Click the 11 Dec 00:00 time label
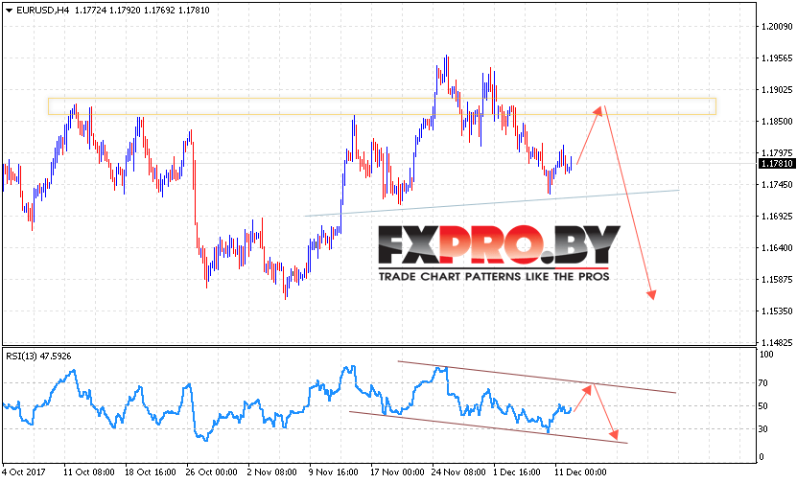Viewport: 797px width, 483px height. [580, 472]
